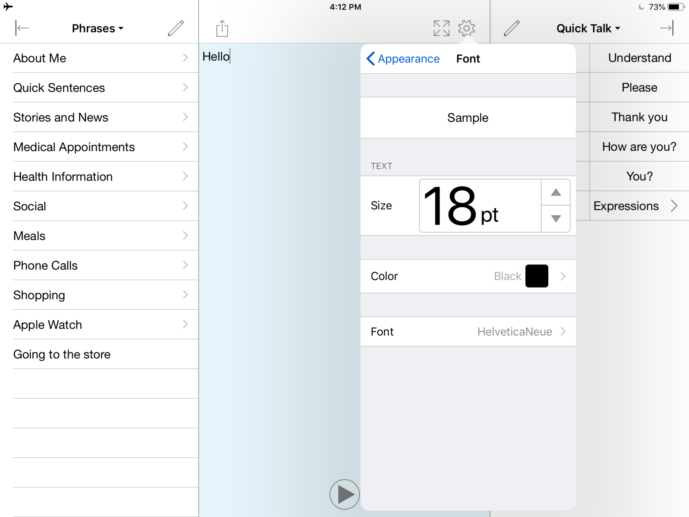
Task: Open the settings gear
Action: click(x=466, y=28)
